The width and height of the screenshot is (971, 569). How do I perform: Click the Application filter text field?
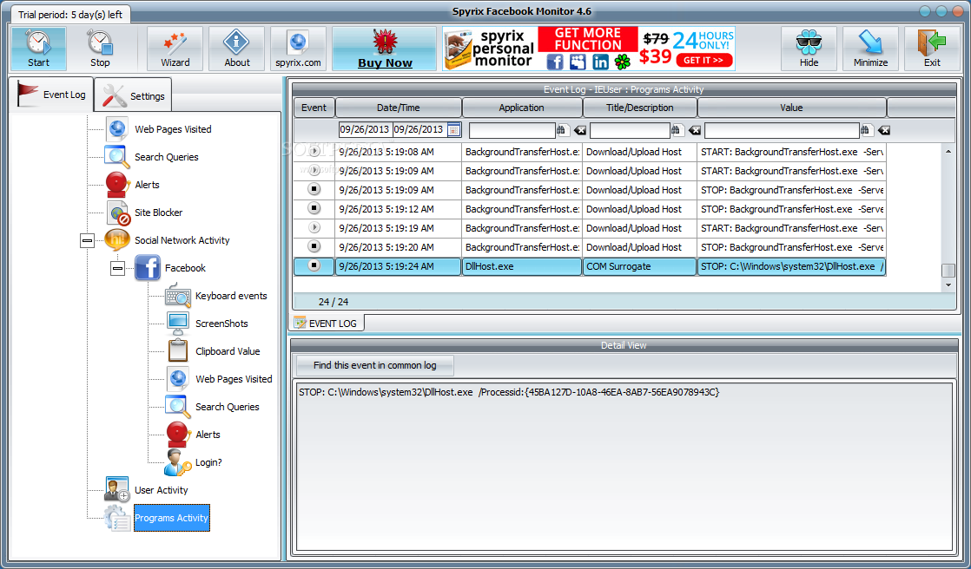tap(512, 130)
